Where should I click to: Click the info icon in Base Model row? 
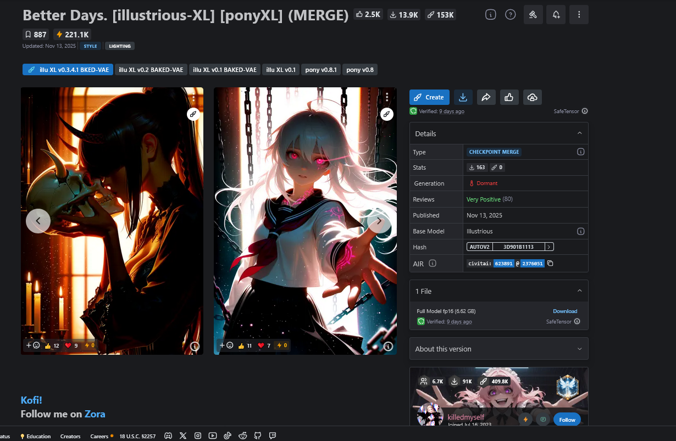pos(580,231)
